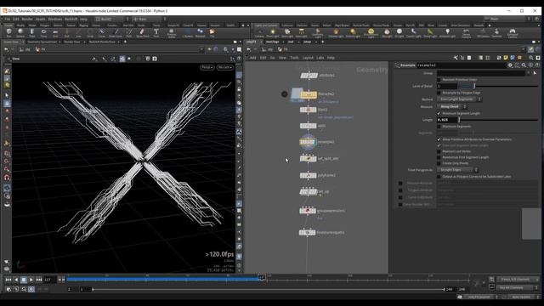Open the File menu
The image size is (544, 306).
pyautogui.click(x=8, y=19)
